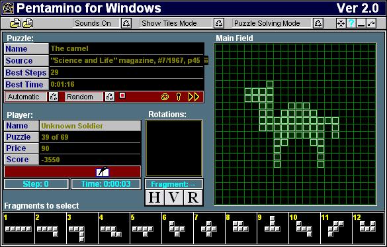Click the first document icon in toolbar
This screenshot has height=247, width=387.
click(x=15, y=23)
